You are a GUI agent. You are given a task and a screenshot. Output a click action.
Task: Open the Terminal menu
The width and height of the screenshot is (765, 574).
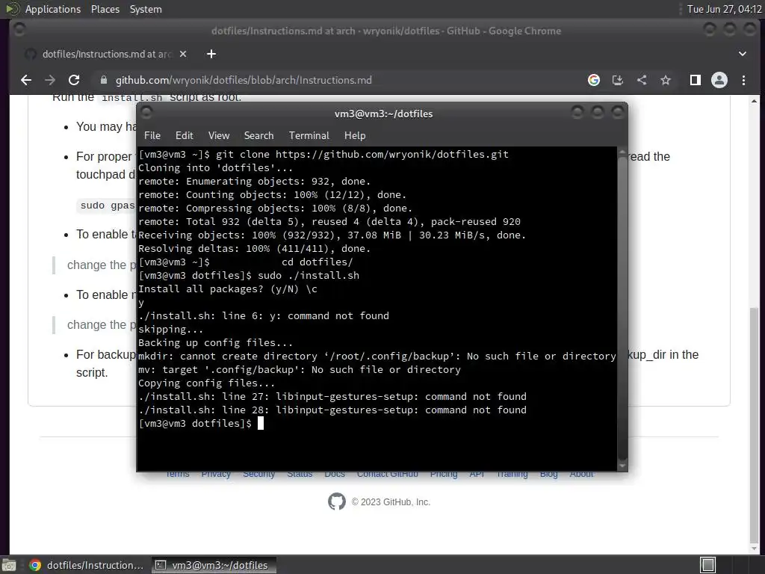(309, 136)
